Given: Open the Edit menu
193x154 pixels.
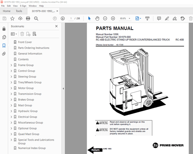Looking at the screenshot, I should coord(9,6).
